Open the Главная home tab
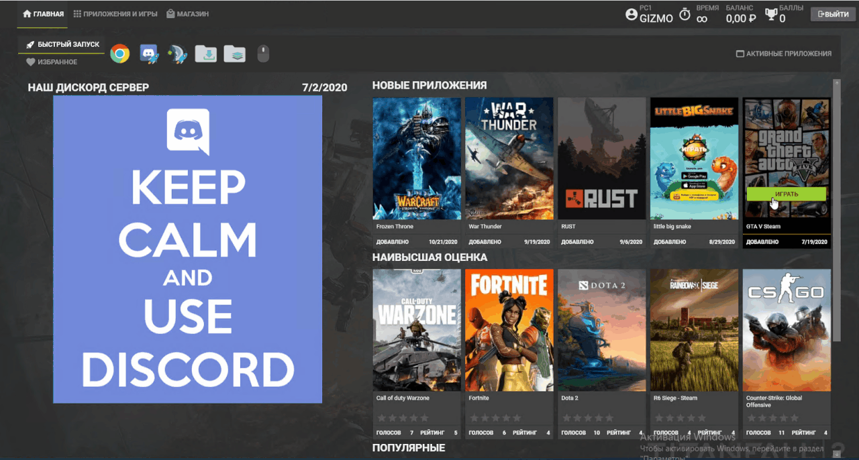The width and height of the screenshot is (859, 460). [44, 13]
